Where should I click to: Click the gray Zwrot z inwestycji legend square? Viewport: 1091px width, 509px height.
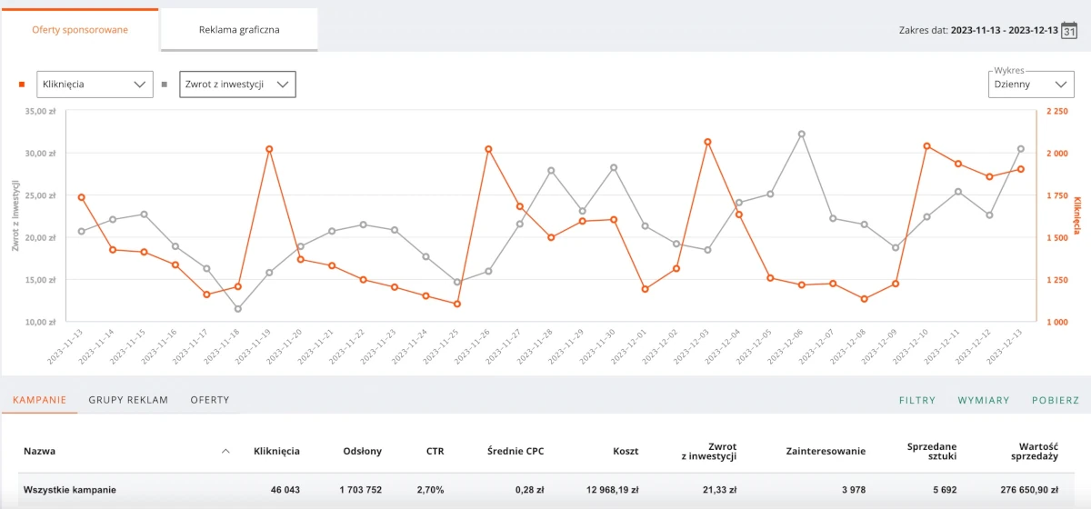[165, 85]
